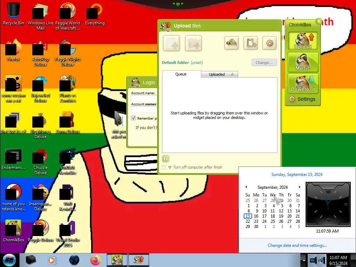Click the media player taskbar icon

point(52,260)
